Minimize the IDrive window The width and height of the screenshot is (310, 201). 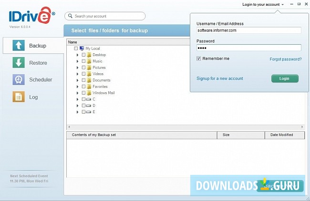291,4
